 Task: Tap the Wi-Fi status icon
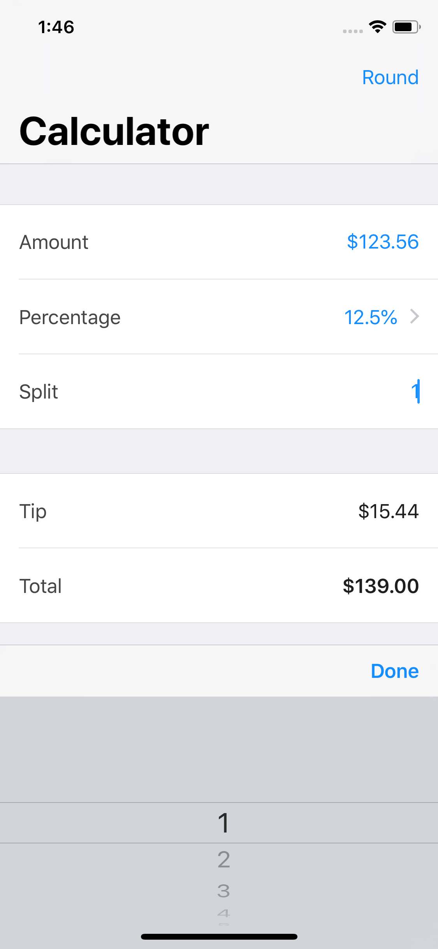[x=377, y=27]
